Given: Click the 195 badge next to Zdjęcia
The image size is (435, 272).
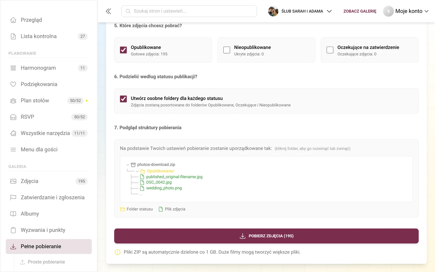Looking at the screenshot, I should point(82,181).
